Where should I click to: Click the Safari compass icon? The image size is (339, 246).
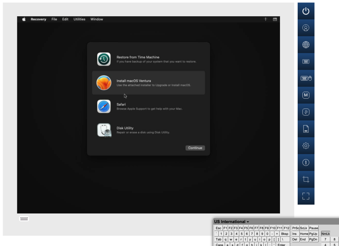click(104, 106)
